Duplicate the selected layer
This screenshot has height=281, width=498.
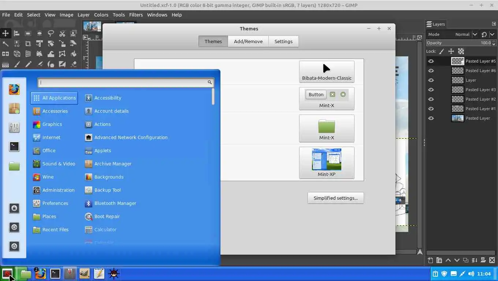tap(465, 260)
